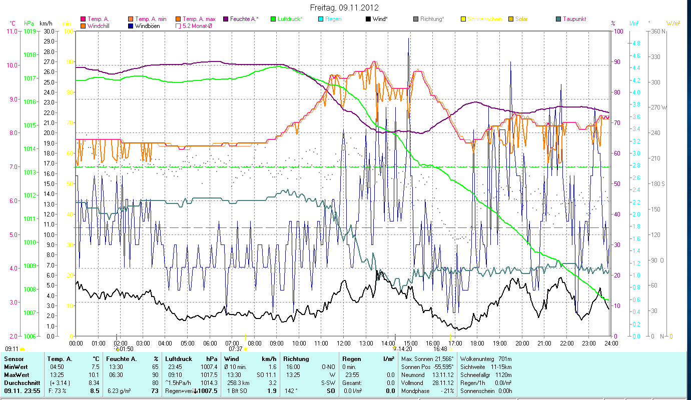Select the Richtung column header in table
691x400 pixels.
pyautogui.click(x=296, y=359)
